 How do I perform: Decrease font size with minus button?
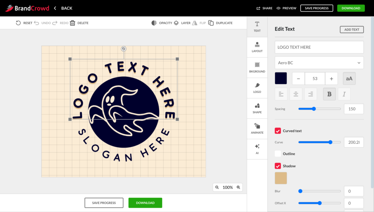[x=298, y=79]
